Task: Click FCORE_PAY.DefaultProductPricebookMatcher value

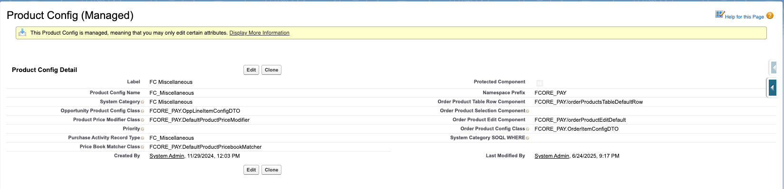Action: point(205,147)
